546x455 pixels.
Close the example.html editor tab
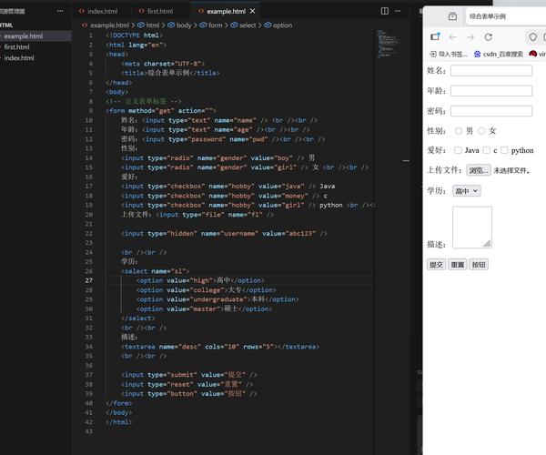point(252,11)
